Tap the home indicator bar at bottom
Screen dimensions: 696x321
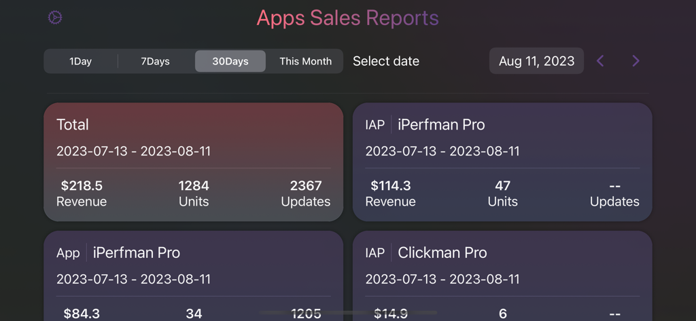(x=348, y=313)
